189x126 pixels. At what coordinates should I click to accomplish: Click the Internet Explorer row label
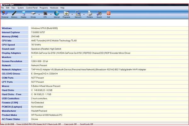coord(11,32)
